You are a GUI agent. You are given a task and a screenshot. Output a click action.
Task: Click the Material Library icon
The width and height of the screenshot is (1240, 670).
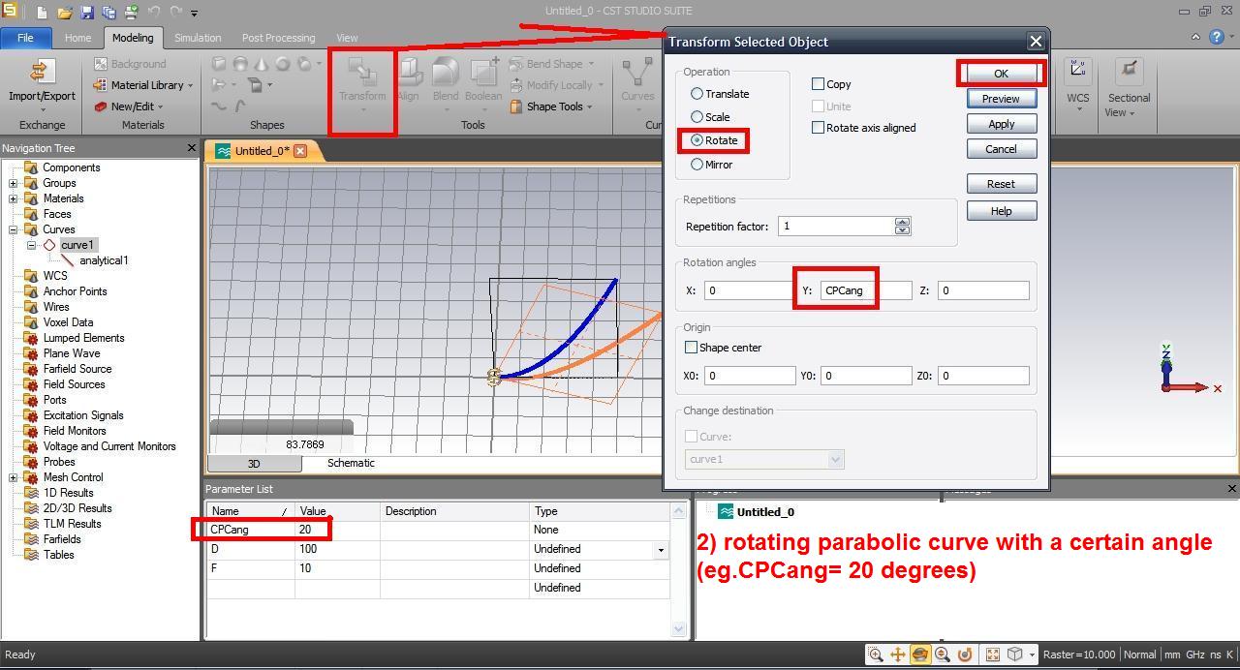(x=102, y=85)
